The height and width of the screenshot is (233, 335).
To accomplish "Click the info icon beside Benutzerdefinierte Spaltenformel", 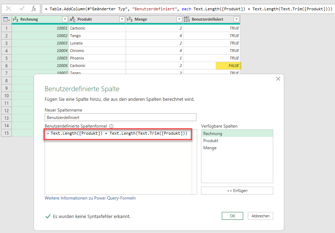I will [x=111, y=126].
